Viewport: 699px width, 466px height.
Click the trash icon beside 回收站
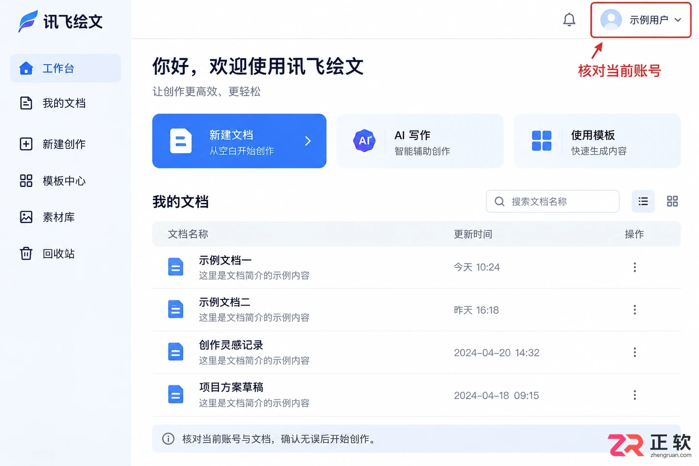pos(26,253)
